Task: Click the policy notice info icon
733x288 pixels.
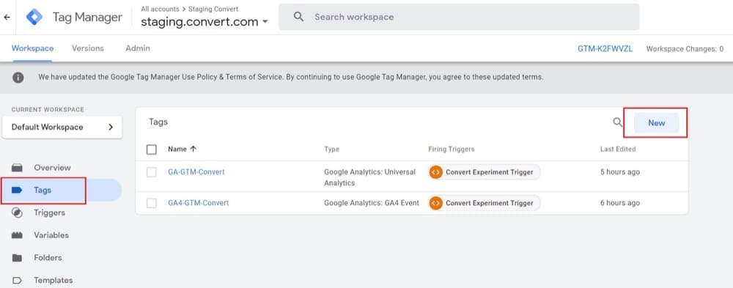Action: [x=18, y=77]
